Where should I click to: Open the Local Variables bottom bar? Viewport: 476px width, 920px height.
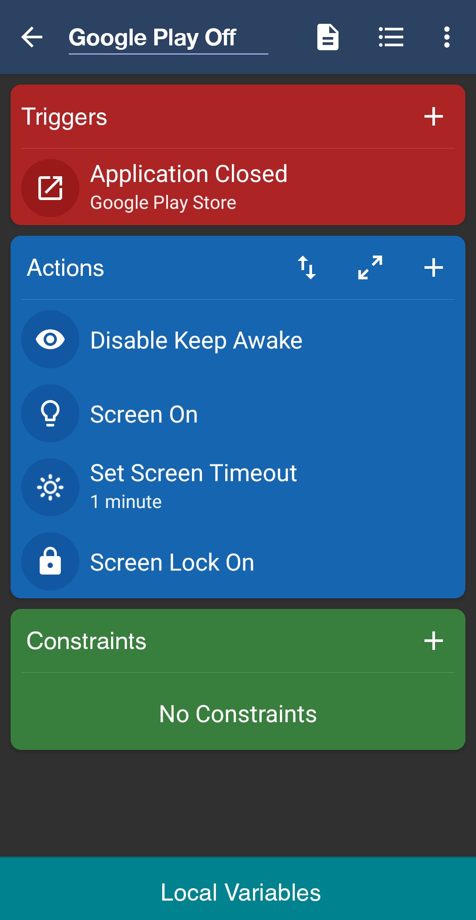[238, 889]
